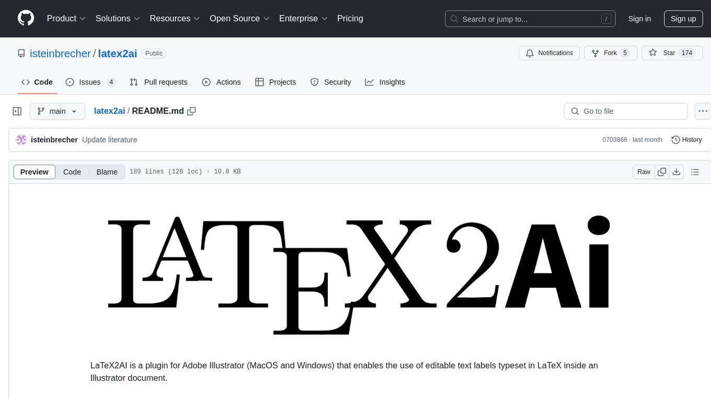View the file History
The height and width of the screenshot is (399, 711).
point(686,140)
